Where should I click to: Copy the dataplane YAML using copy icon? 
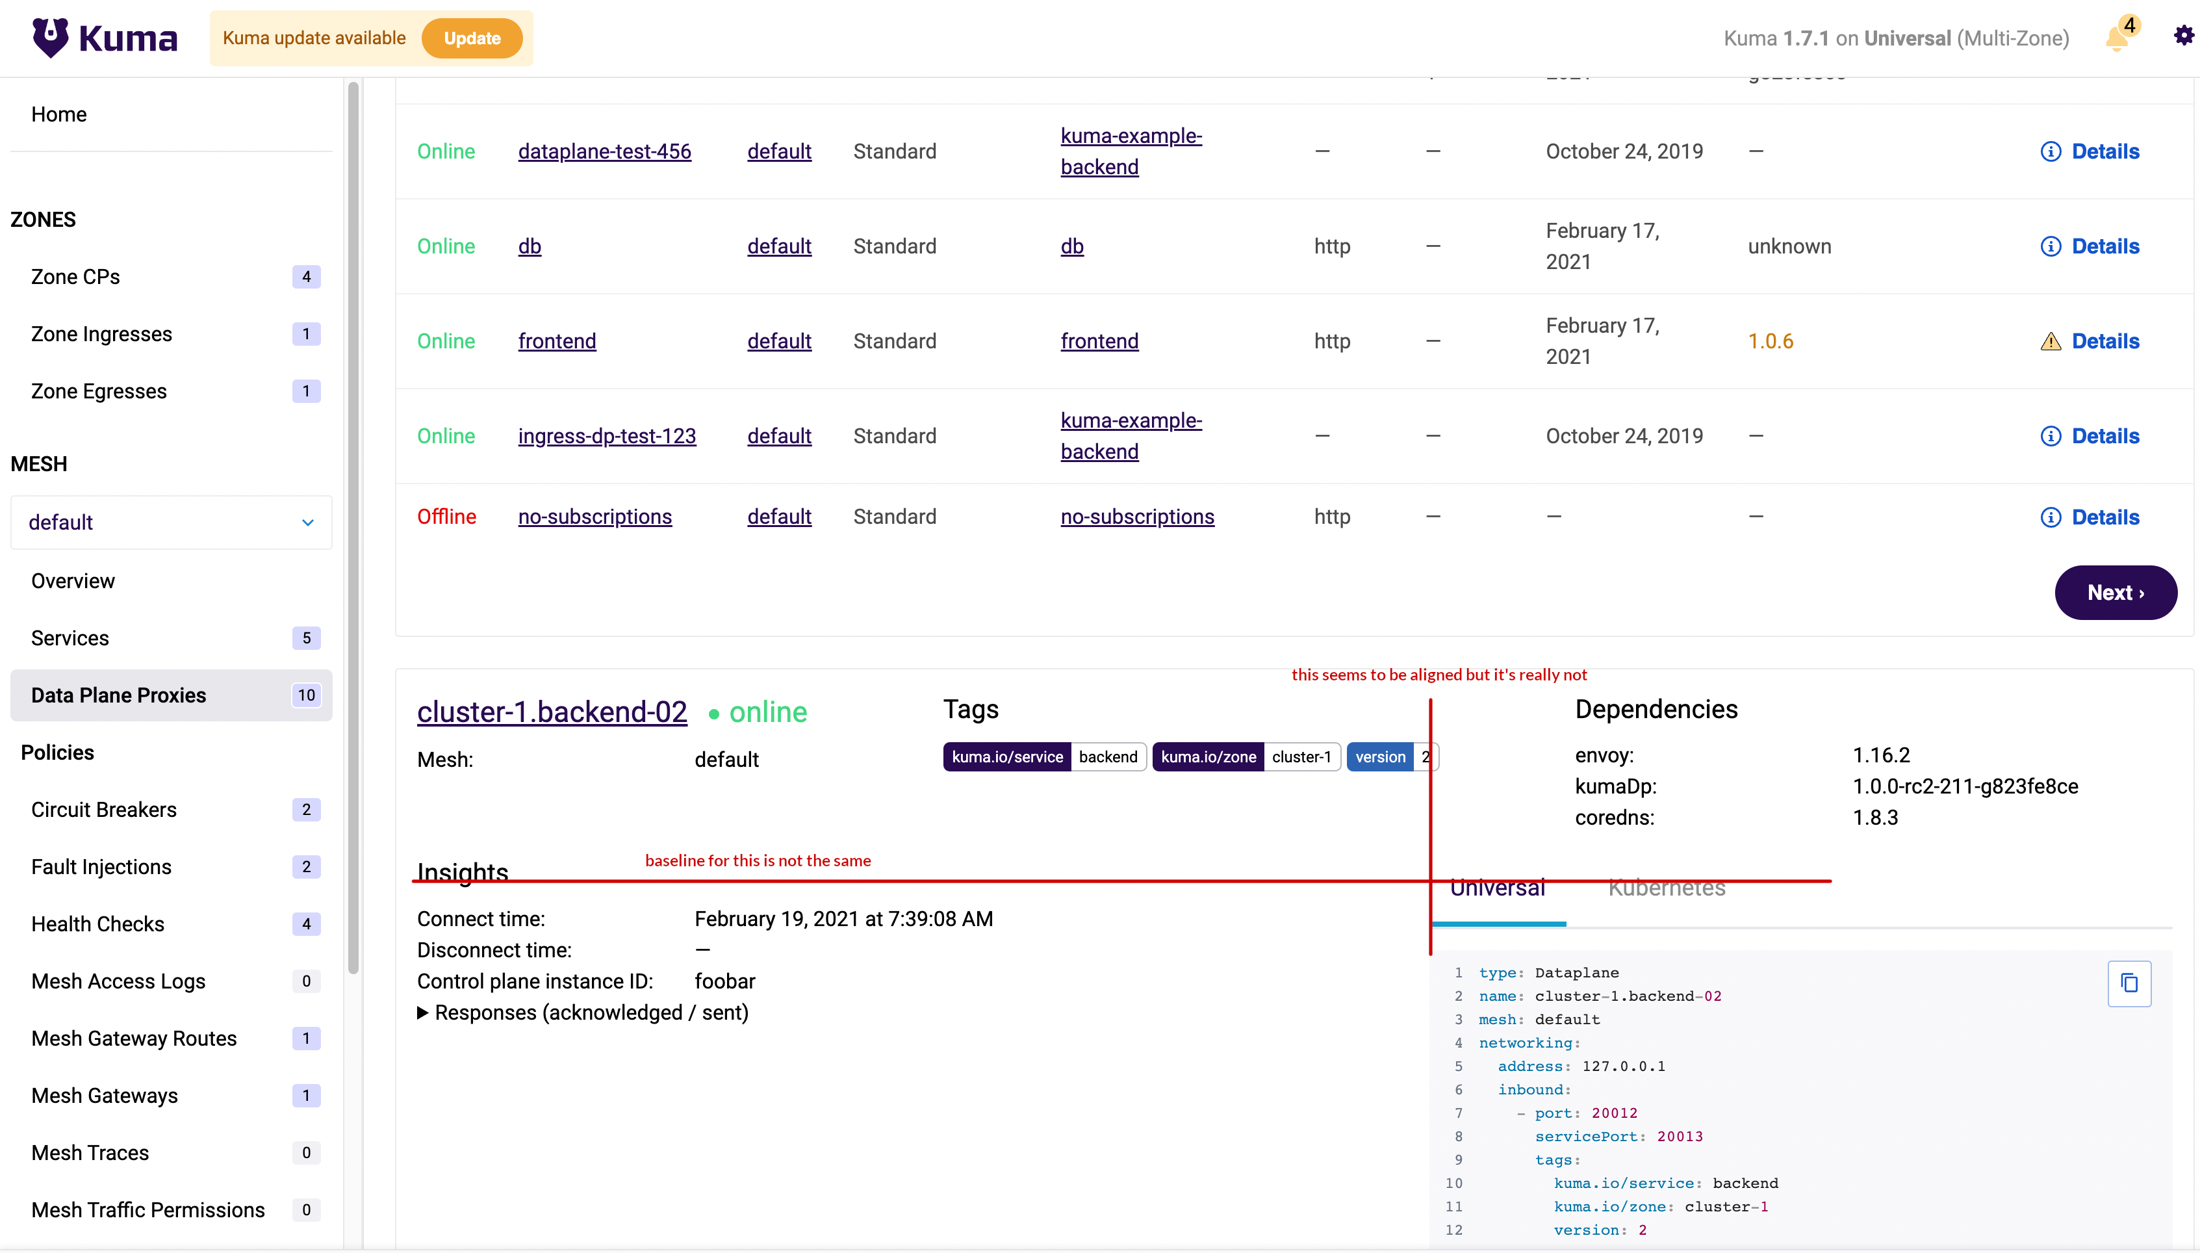(x=2129, y=984)
